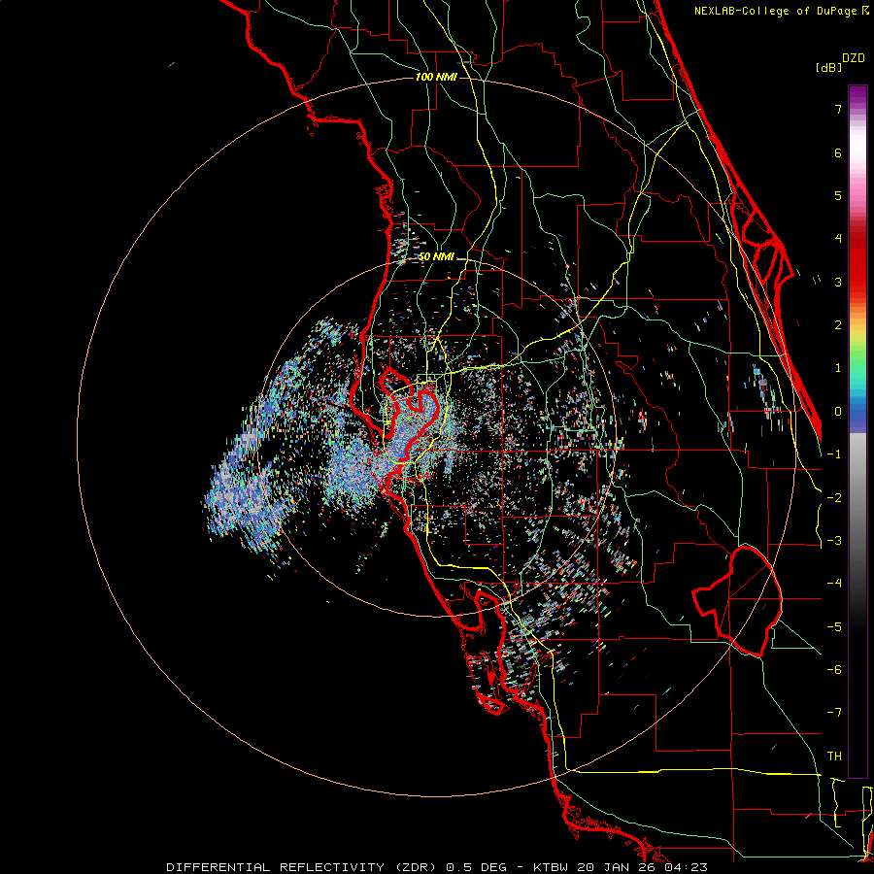
Task: Click the 04:23 timestamp
Action: 685,867
